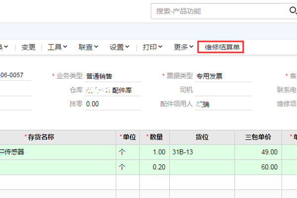Select the 业务类型 field showing 普通销售
This screenshot has height=198, width=297.
(113, 76)
